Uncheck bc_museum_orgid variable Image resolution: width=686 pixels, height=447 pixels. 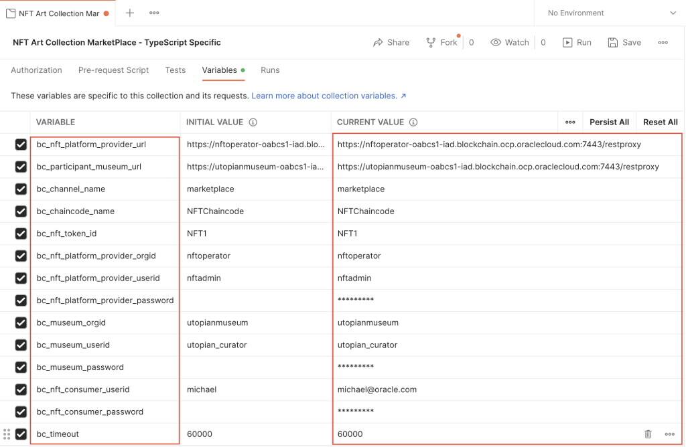(21, 323)
